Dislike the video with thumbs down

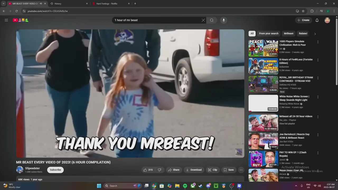159,170
